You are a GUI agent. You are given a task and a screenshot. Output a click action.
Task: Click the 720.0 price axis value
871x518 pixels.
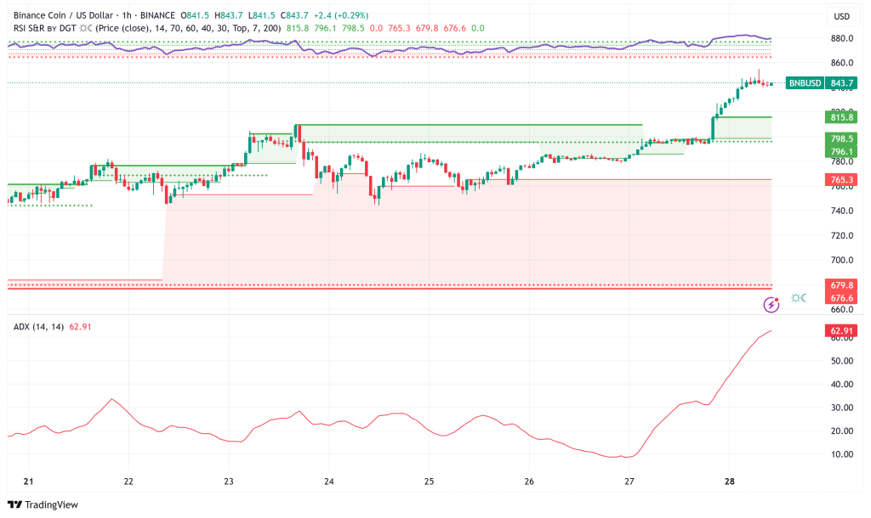841,236
